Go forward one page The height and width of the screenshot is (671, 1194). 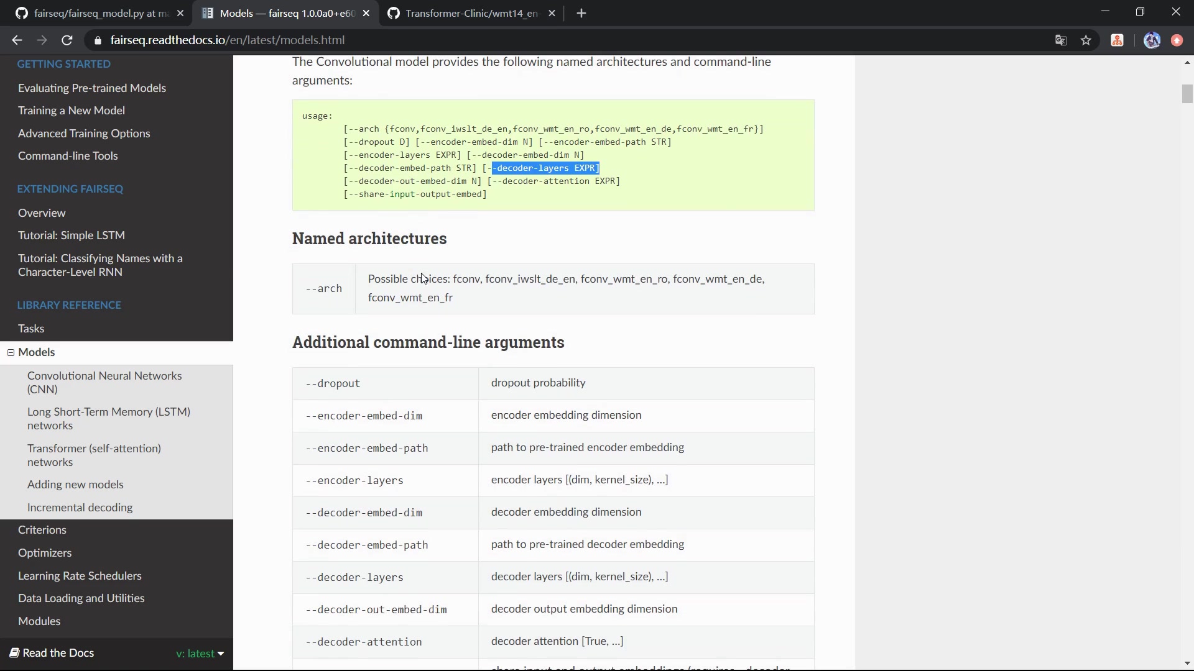(x=42, y=40)
